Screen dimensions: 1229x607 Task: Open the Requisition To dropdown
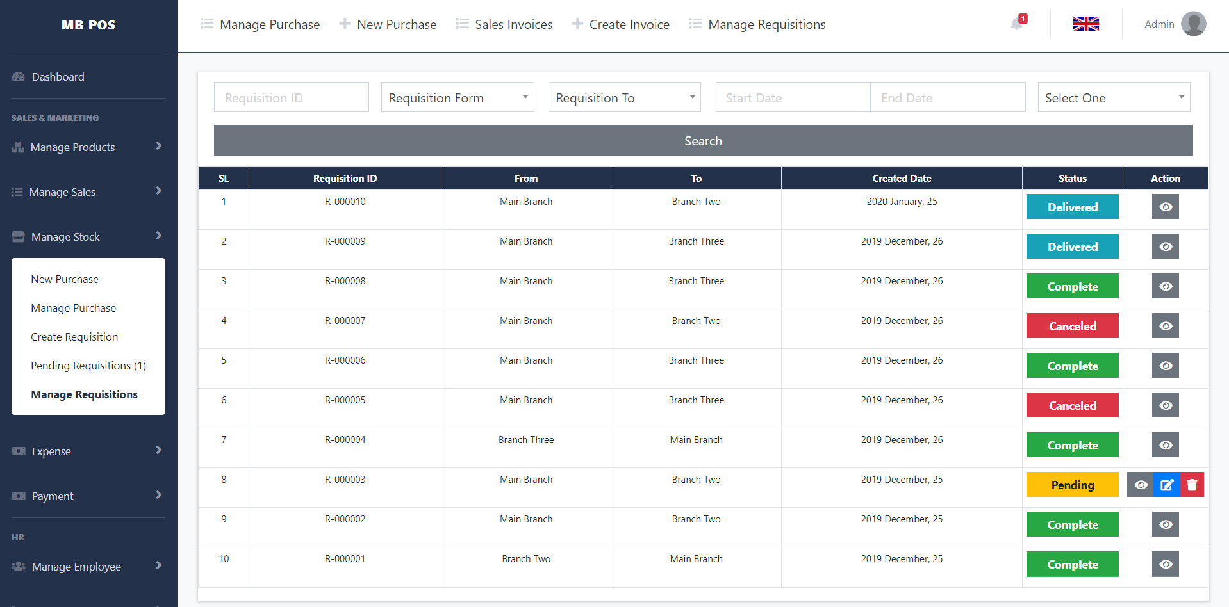625,97
